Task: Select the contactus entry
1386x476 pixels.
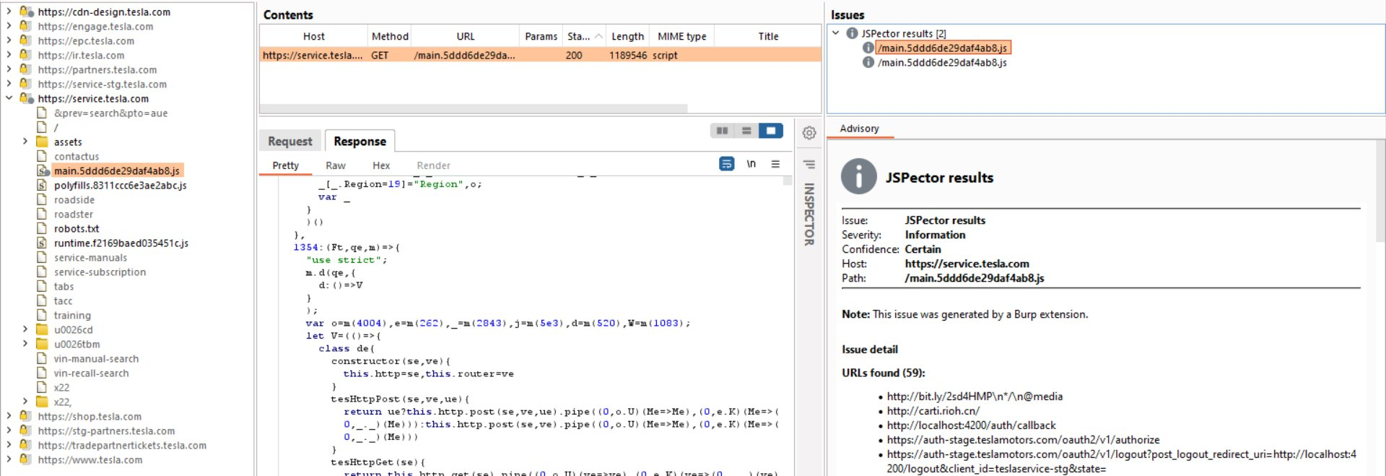Action: pos(77,156)
